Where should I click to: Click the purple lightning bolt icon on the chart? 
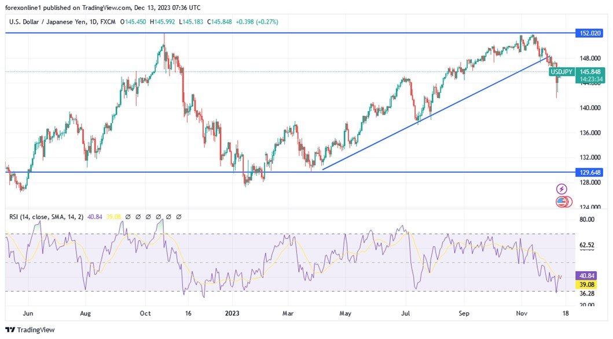(560, 188)
